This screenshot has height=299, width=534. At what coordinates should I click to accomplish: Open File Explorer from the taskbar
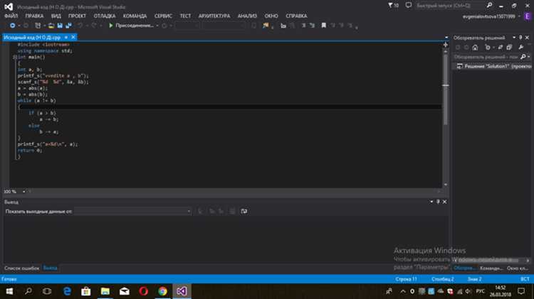105,291
